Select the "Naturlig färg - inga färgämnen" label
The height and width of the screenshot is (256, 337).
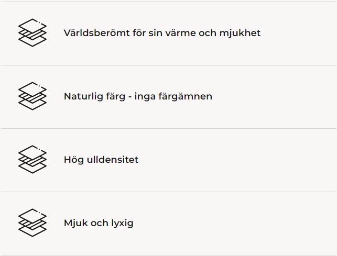pyautogui.click(x=138, y=96)
